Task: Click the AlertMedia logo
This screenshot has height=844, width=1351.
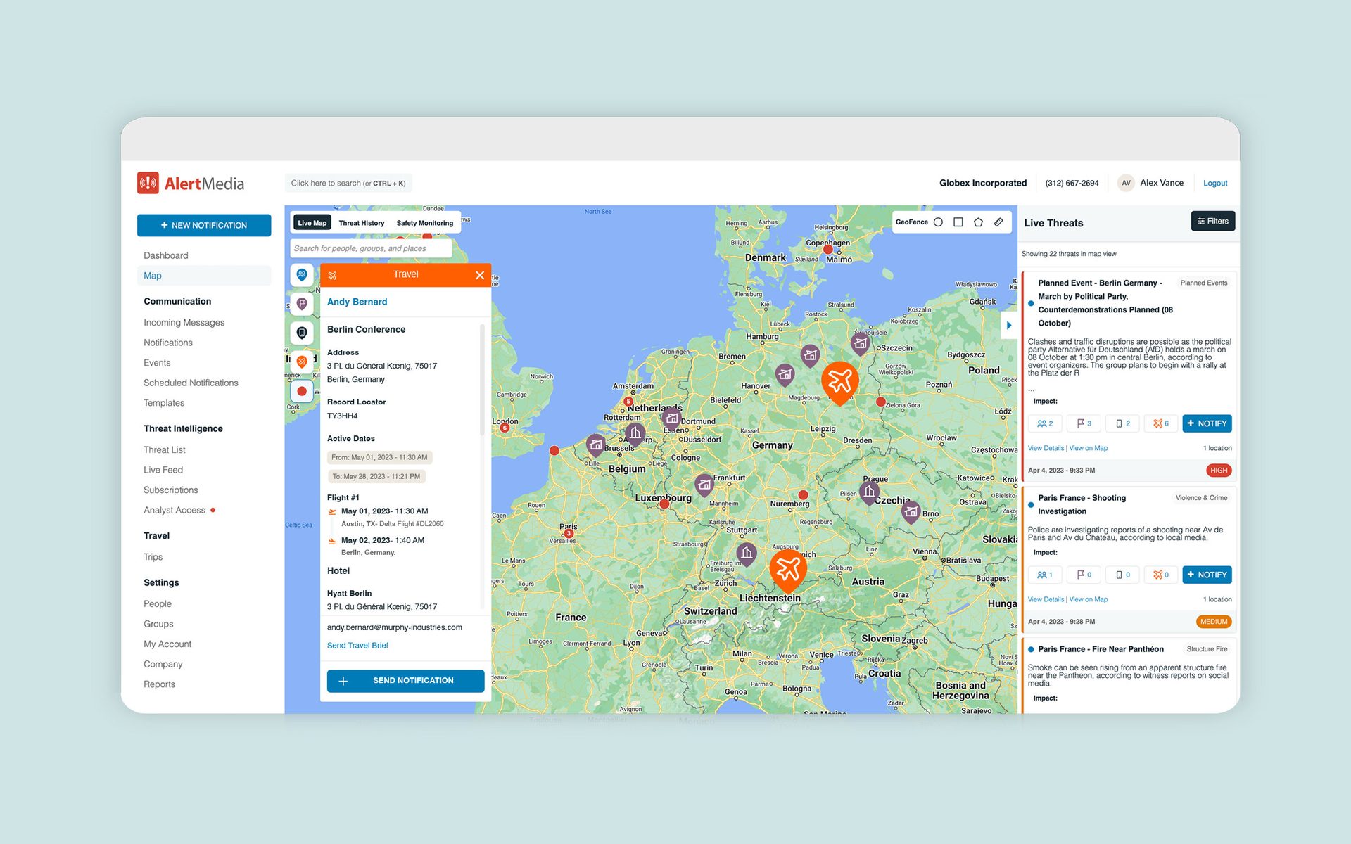Action: click(x=191, y=184)
